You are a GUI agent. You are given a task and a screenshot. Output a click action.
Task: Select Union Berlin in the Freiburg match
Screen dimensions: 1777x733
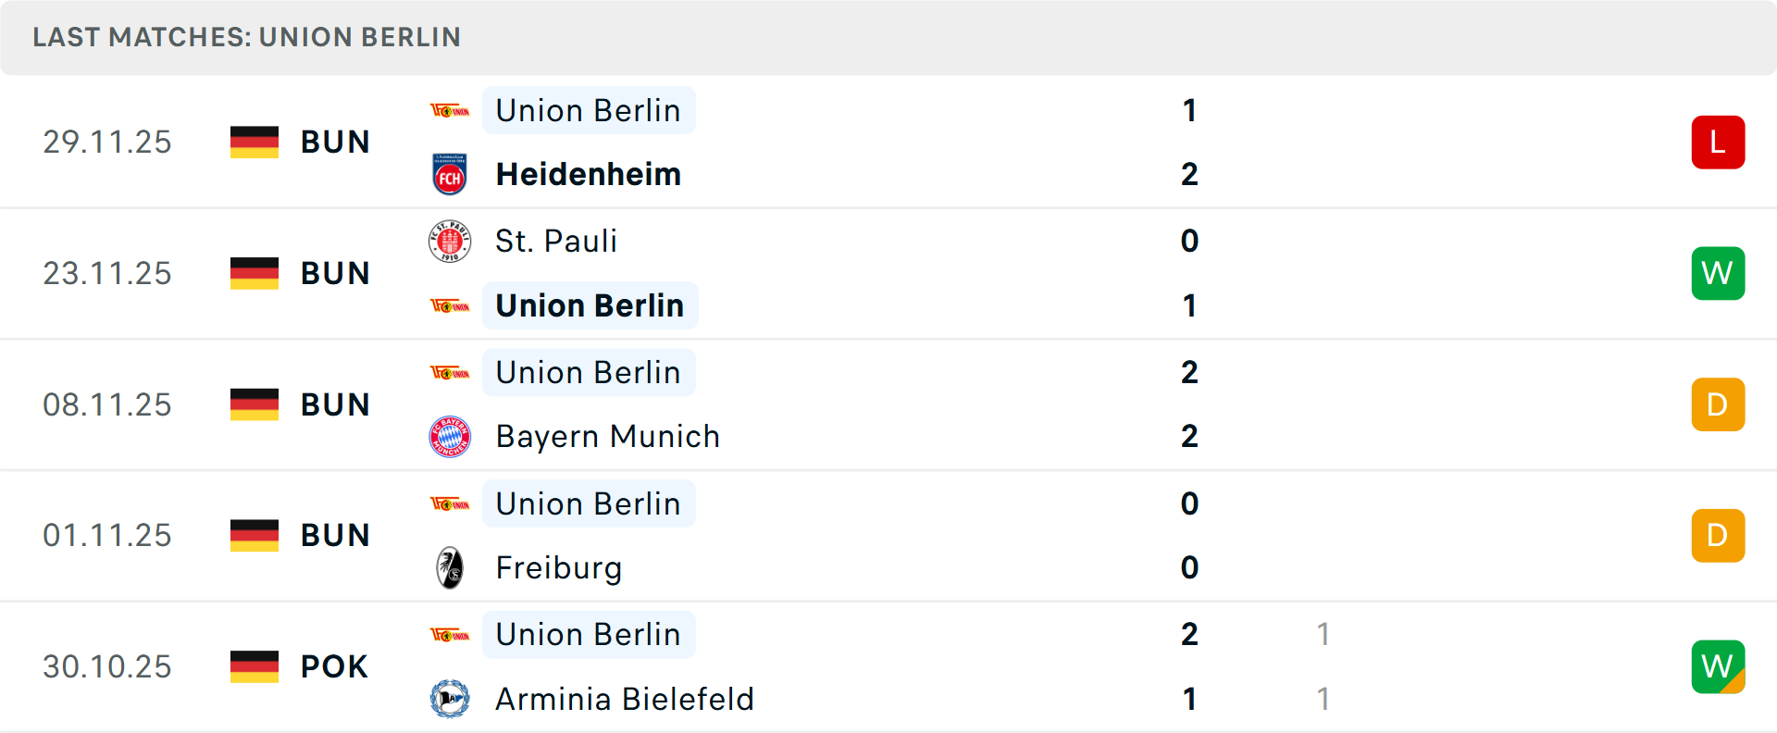(589, 504)
